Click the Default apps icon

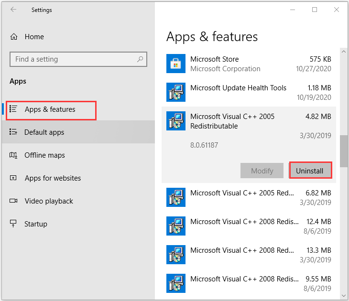click(13, 132)
